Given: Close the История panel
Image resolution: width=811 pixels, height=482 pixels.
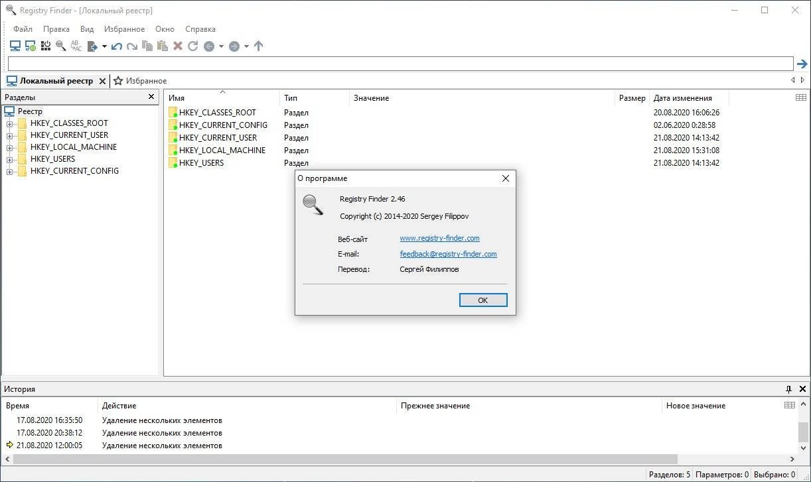Looking at the screenshot, I should pyautogui.click(x=803, y=389).
